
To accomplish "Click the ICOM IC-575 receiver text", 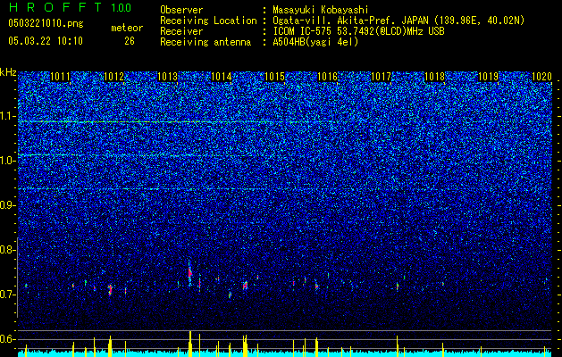I will coord(358,31).
